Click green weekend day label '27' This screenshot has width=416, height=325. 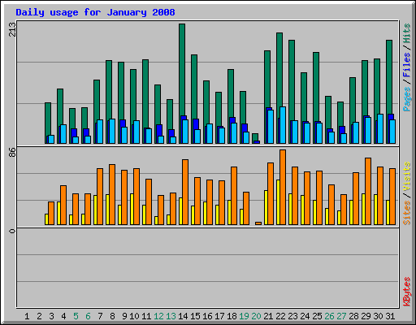341,316
